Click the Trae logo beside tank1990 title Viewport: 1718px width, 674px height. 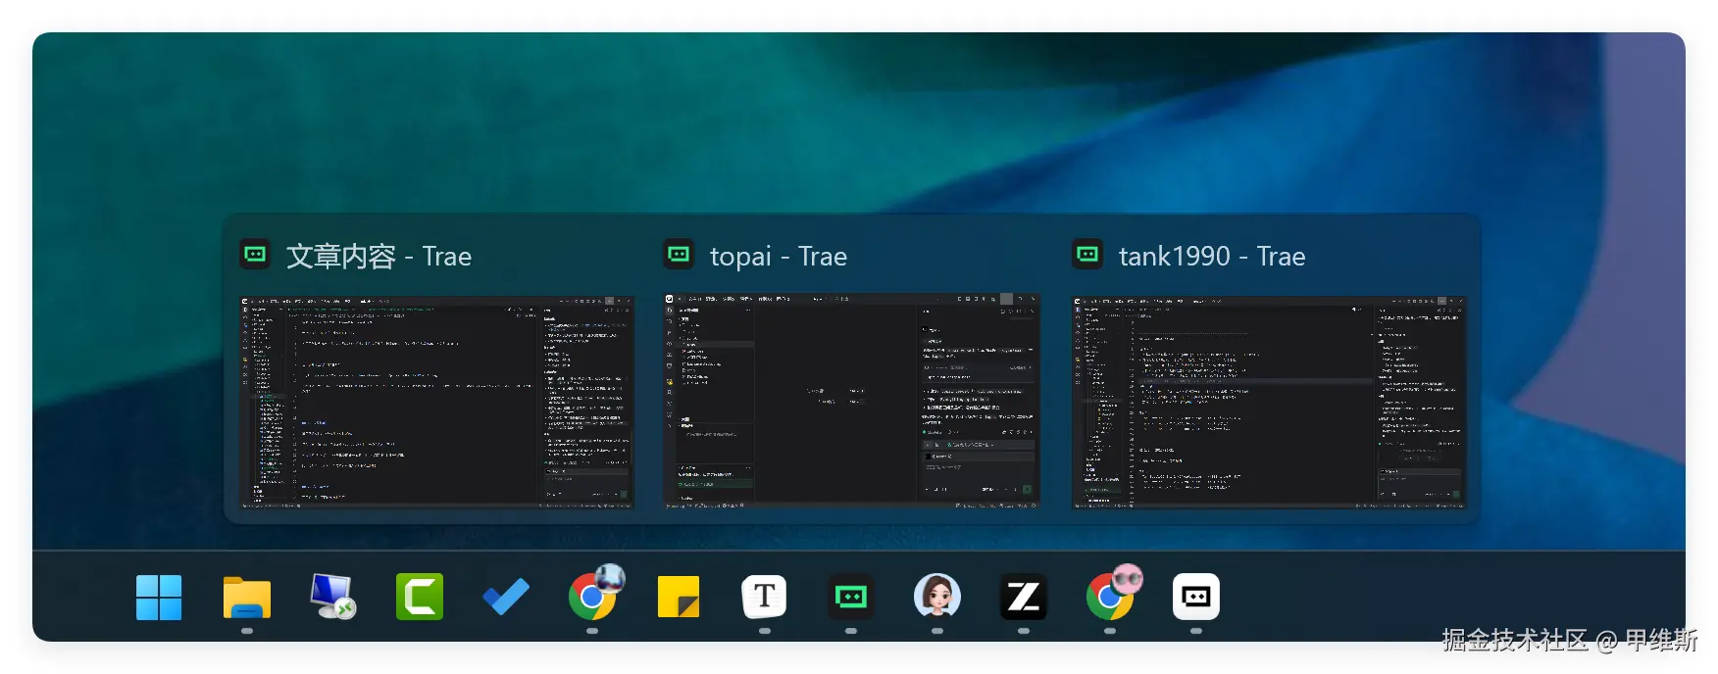(x=1087, y=255)
